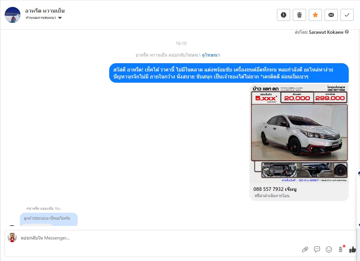Open อาหรีด หวานเย็น profile picture
The height and width of the screenshot is (261, 360).
point(13,15)
